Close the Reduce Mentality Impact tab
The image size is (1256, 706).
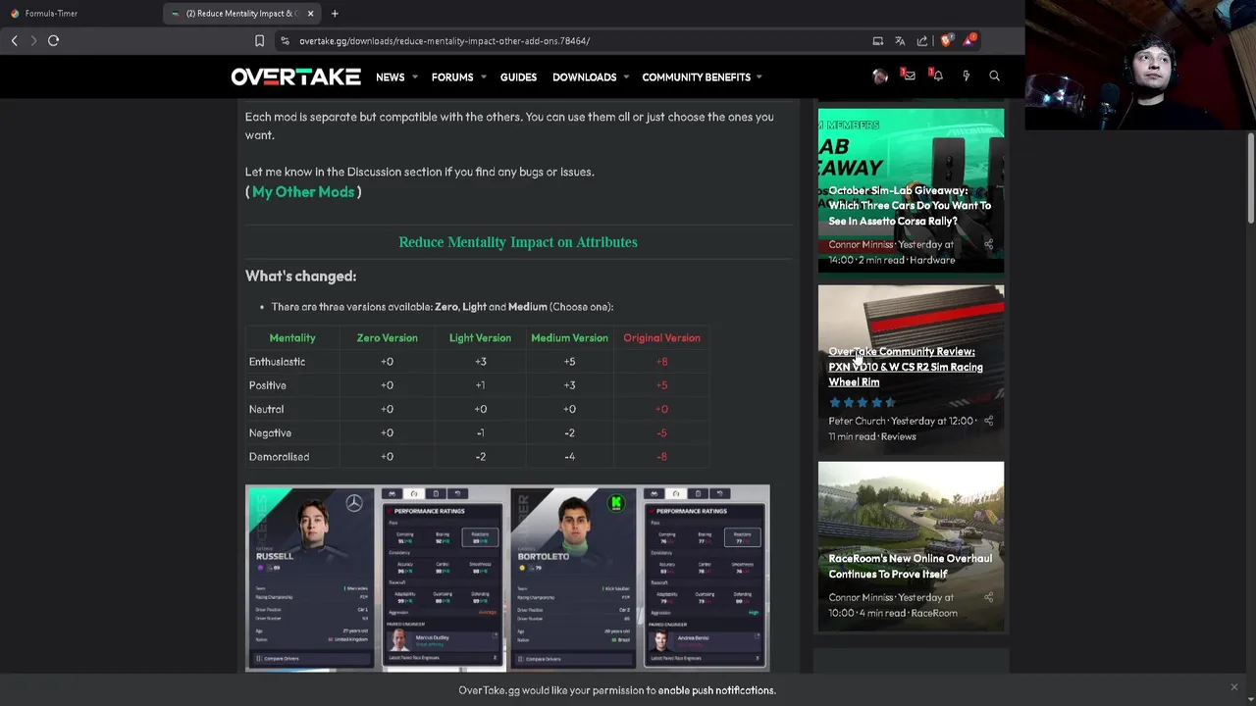[x=310, y=14]
